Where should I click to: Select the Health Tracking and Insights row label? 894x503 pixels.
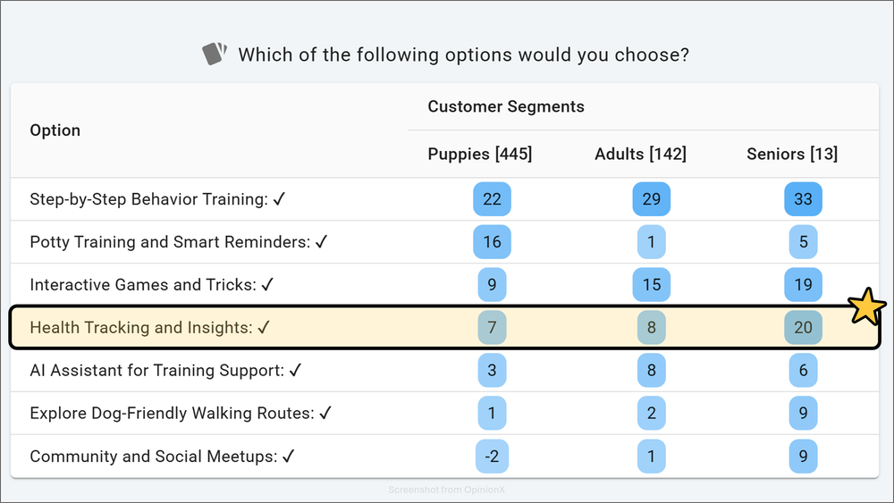click(x=141, y=328)
